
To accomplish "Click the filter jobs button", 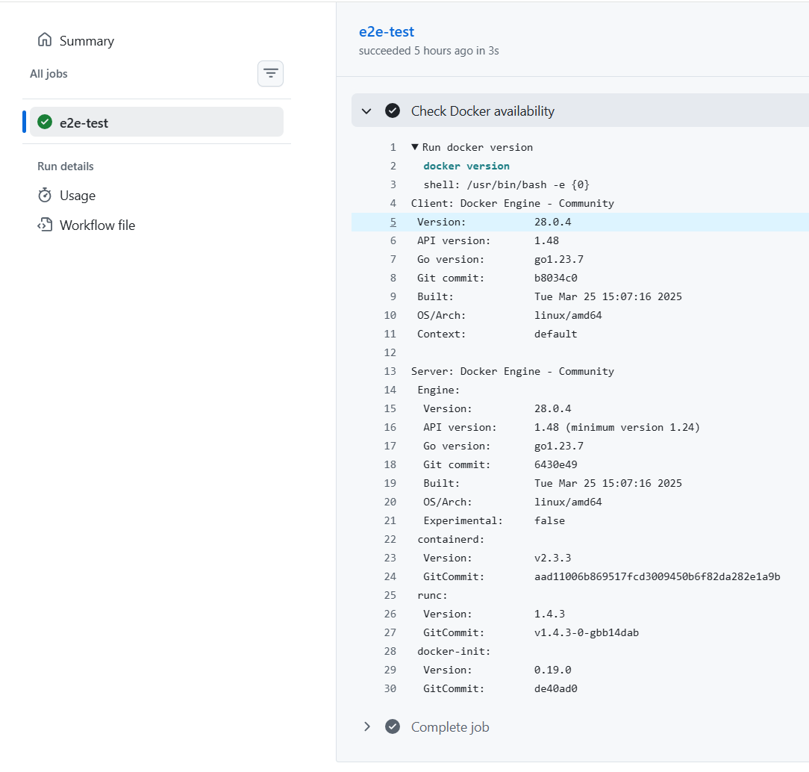I will point(270,73).
